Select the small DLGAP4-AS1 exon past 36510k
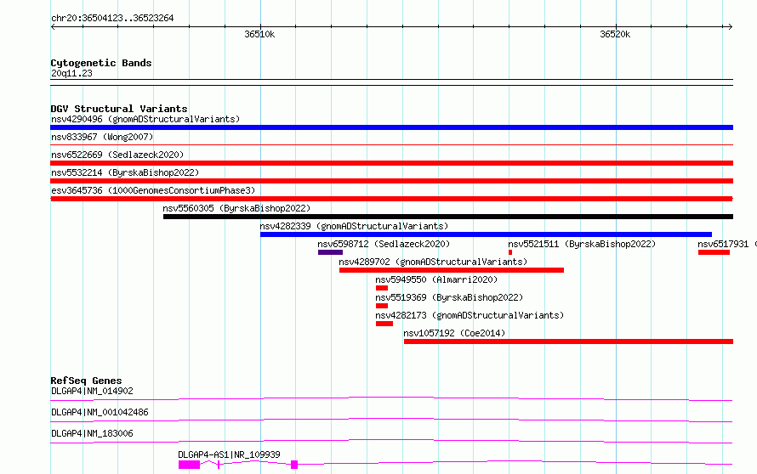Viewport: 757px width, 474px height. (294, 465)
